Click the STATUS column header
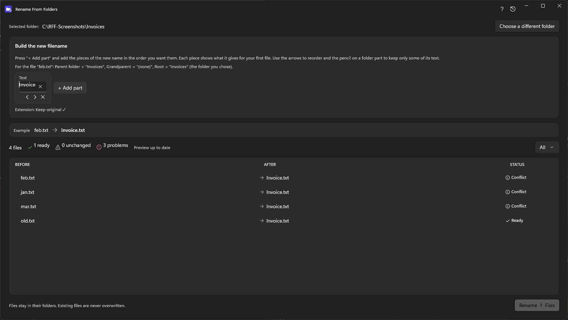 [517, 164]
